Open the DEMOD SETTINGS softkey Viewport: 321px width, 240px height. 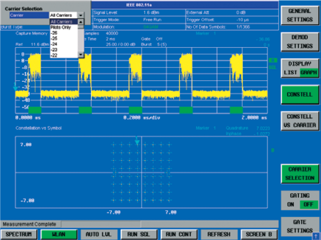(x=300, y=42)
